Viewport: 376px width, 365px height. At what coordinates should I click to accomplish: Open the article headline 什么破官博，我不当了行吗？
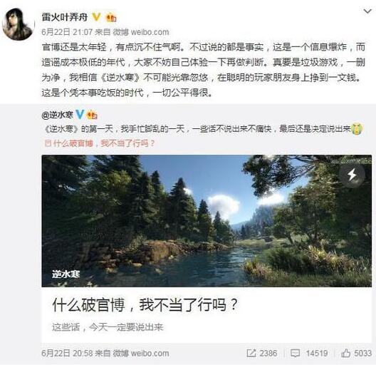(145, 304)
